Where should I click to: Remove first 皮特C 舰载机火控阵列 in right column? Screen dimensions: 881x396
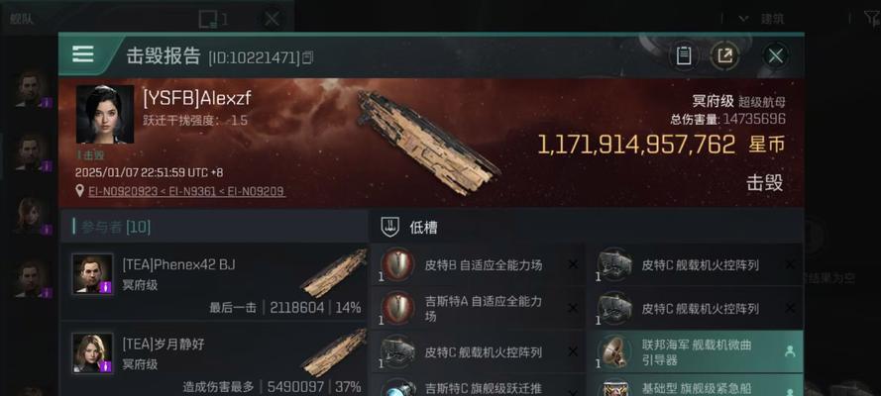pyautogui.click(x=790, y=264)
